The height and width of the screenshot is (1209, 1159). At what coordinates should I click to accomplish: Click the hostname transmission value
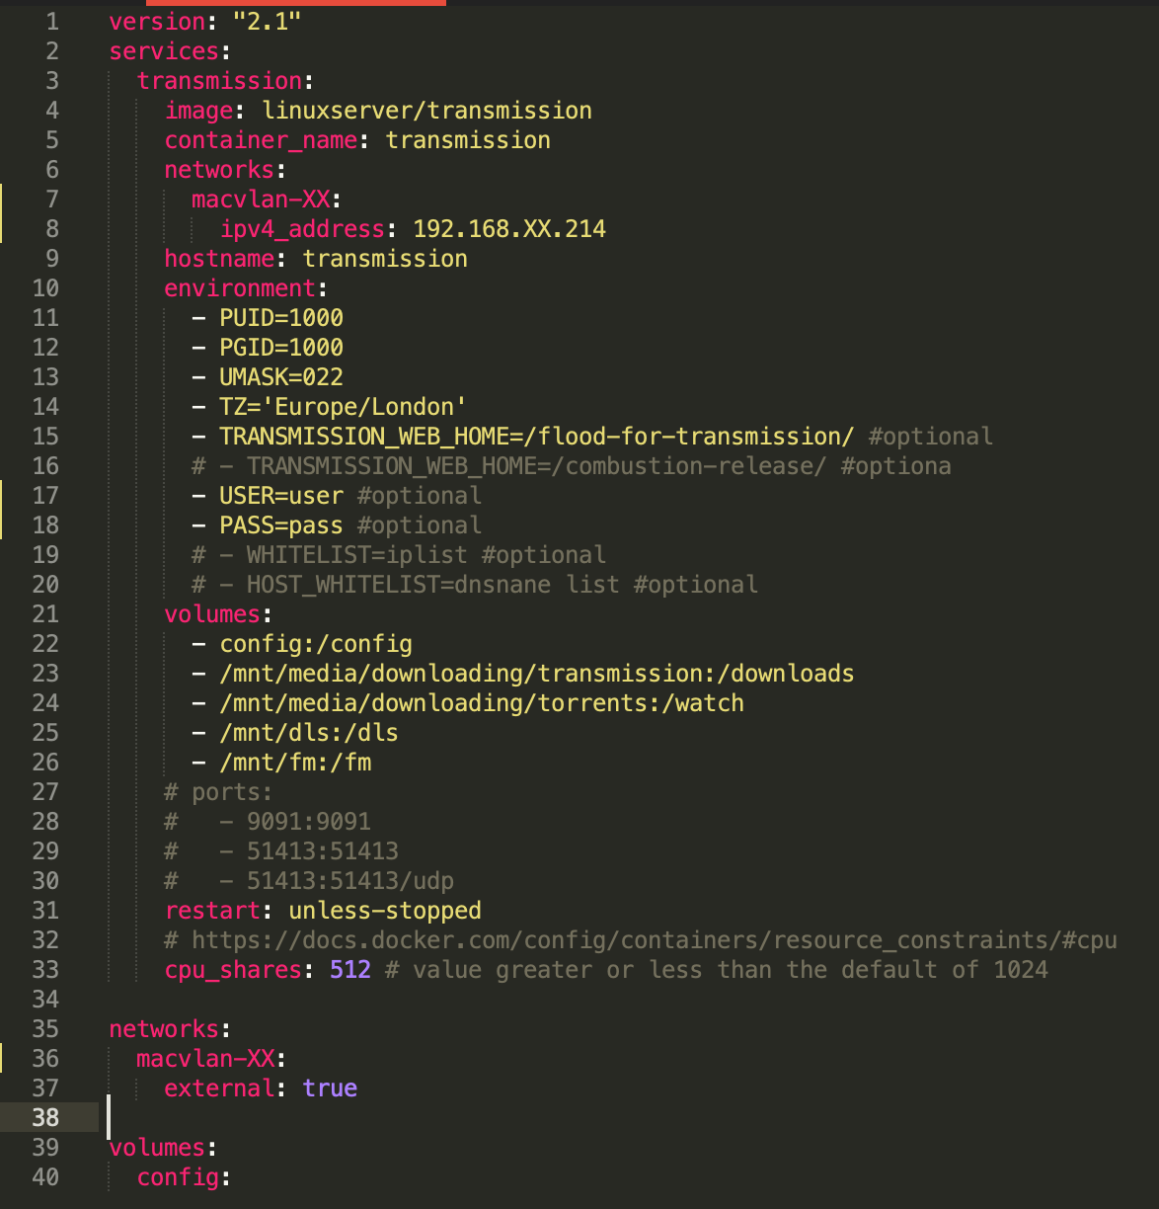coord(385,258)
